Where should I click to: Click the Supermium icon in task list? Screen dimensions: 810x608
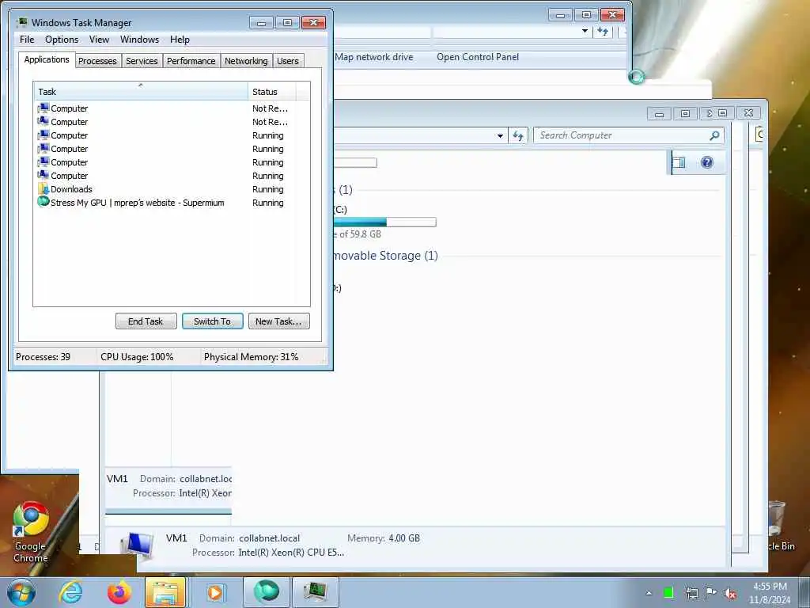44,202
